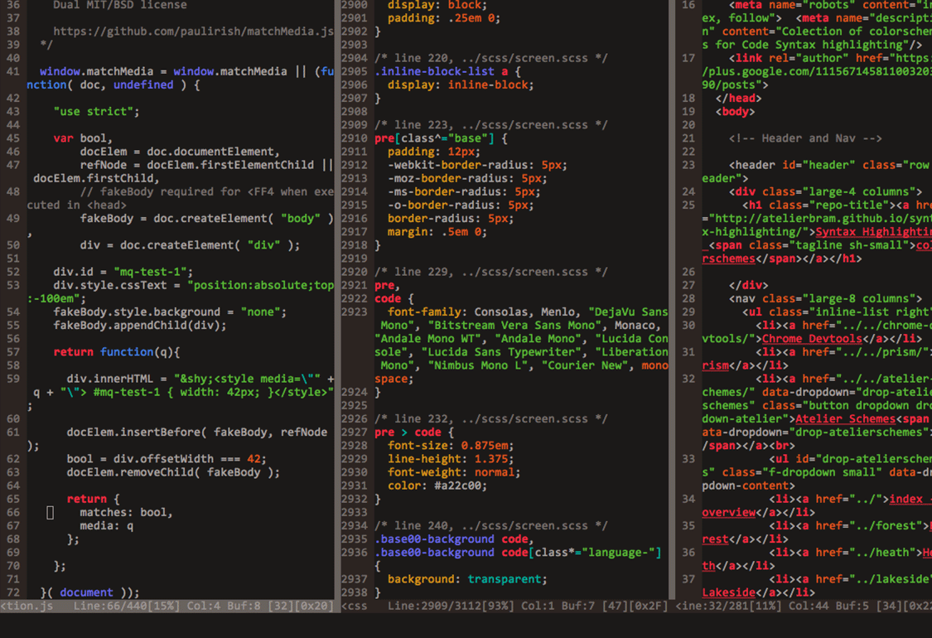The width and height of the screenshot is (932, 638).
Task: Click "font-weight: normal;" declaration
Action: pos(454,472)
